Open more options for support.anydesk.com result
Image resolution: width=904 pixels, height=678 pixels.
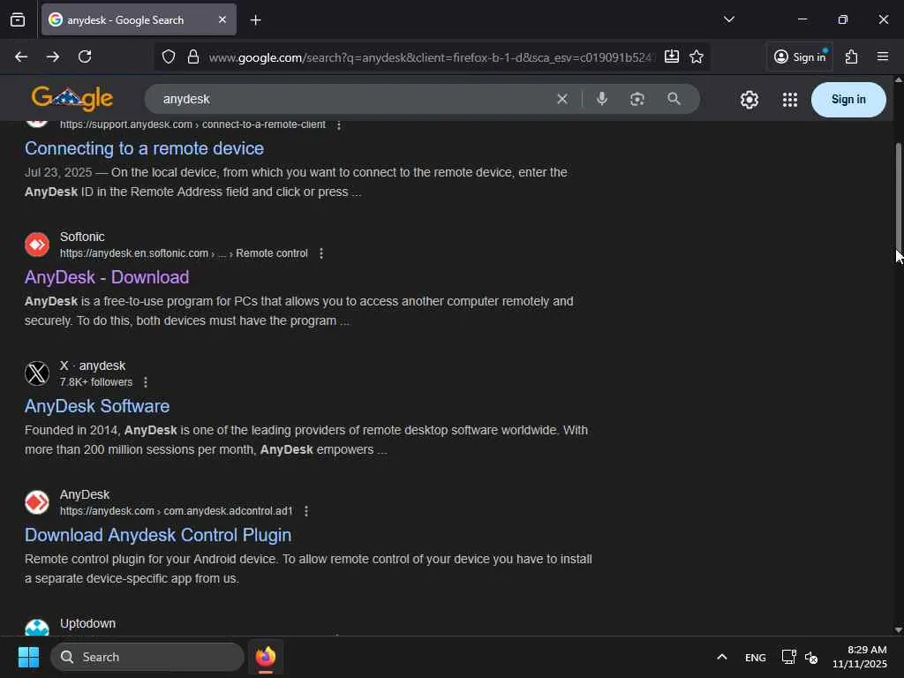[339, 124]
